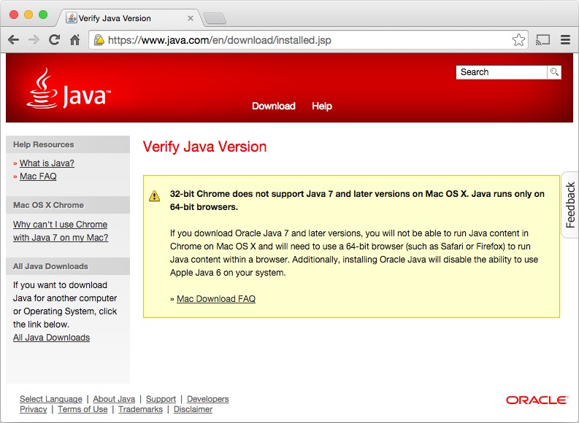Click the bold 32-bit Chrome warning text
The image size is (579, 423).
[357, 201]
